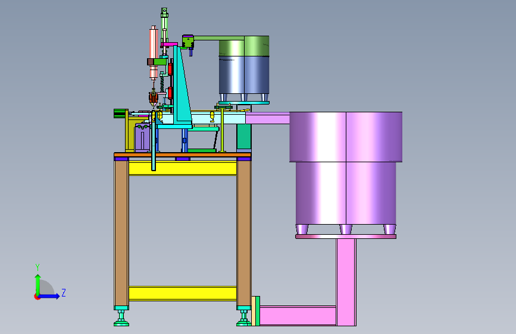Viewport: 516px width, 334px height.
Task: Select the purple feed track joining large bowl
Action: [268, 118]
